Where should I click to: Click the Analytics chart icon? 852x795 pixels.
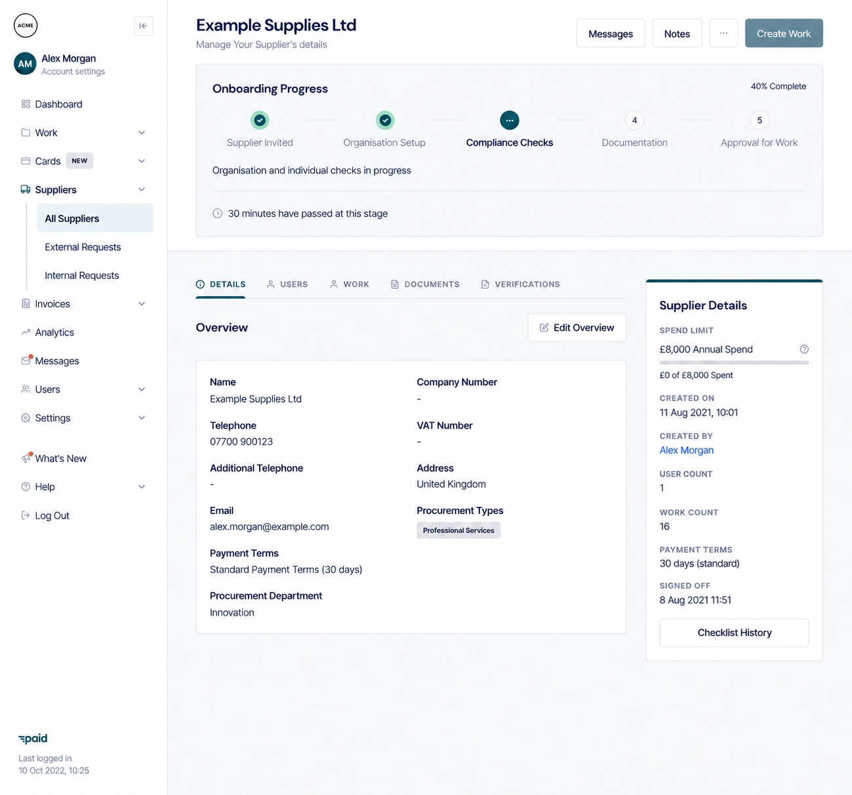pyautogui.click(x=26, y=332)
